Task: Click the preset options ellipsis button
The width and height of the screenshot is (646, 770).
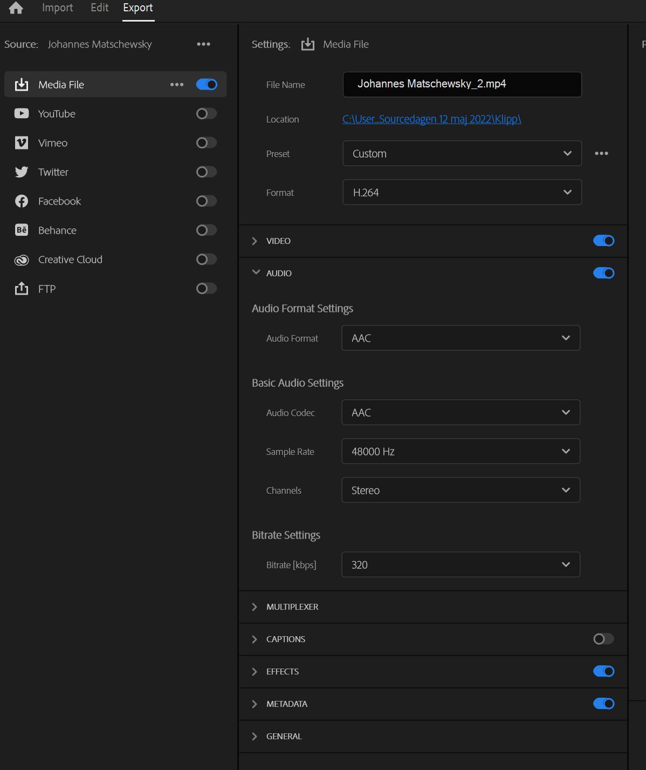Action: [x=602, y=153]
